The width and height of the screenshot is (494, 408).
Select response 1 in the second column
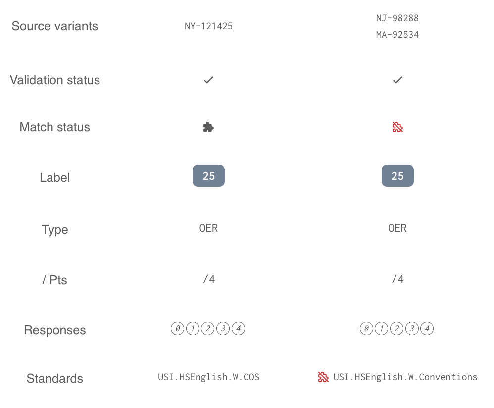tap(382, 329)
